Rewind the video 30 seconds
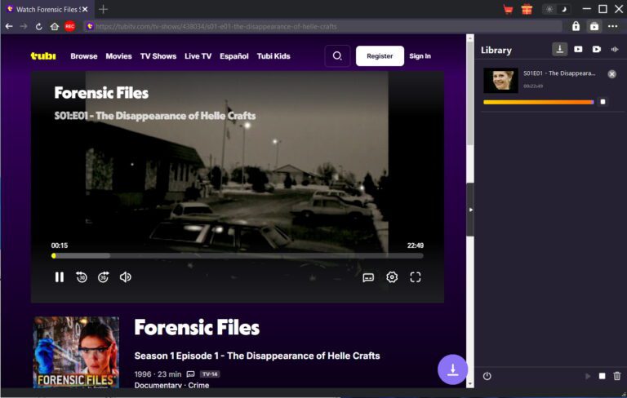This screenshot has width=627, height=398. (x=82, y=277)
